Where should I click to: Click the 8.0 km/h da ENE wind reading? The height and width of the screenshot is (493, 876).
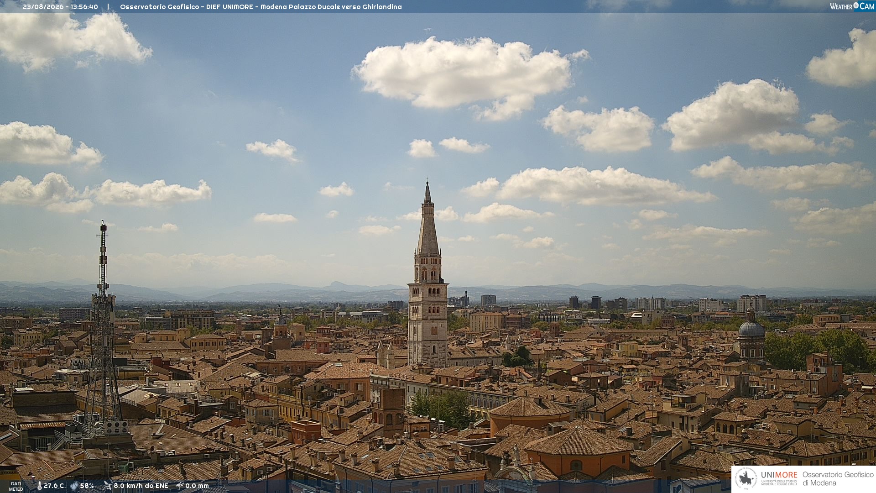click(x=141, y=486)
